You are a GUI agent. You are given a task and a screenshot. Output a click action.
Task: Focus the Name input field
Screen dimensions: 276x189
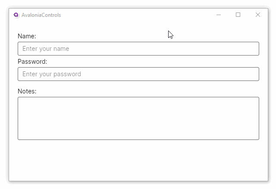138,49
